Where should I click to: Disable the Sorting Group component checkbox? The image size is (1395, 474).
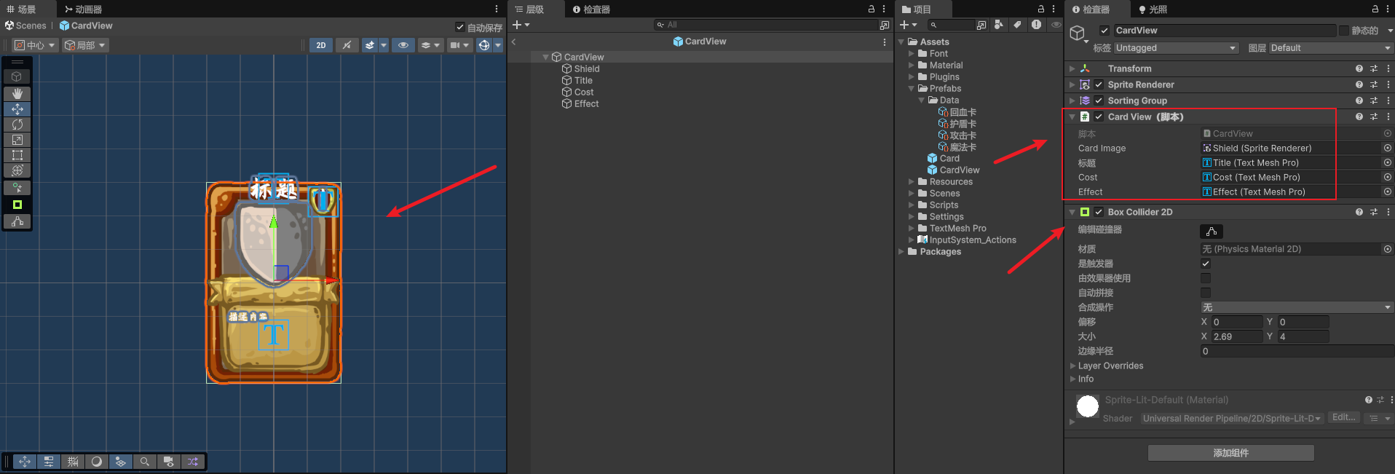point(1099,100)
